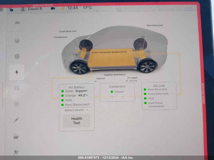Tap the 17°C outside temperature display
The width and height of the screenshot is (214, 160).
point(88,8)
